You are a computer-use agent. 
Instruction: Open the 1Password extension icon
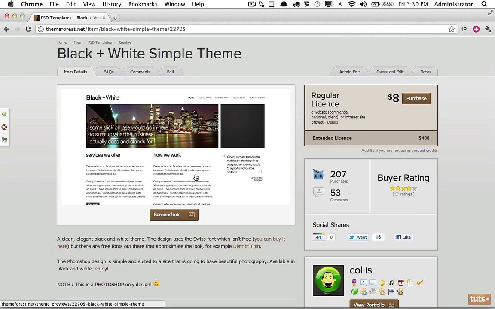[464, 29]
